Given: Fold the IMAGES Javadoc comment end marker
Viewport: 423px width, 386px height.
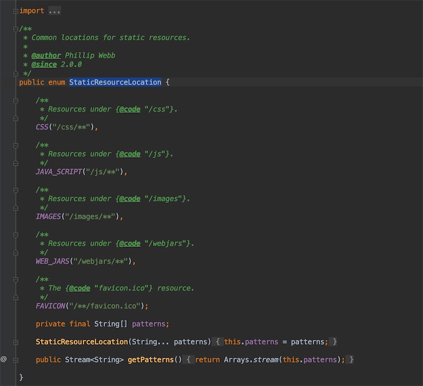Looking at the screenshot, I should pyautogui.click(x=16, y=208).
